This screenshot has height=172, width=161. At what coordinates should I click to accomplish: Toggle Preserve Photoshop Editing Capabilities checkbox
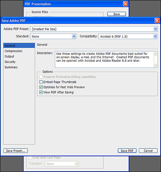click(x=41, y=77)
